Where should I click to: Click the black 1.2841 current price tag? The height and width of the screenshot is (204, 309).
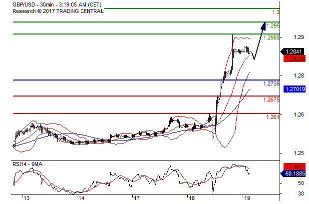pyautogui.click(x=293, y=51)
